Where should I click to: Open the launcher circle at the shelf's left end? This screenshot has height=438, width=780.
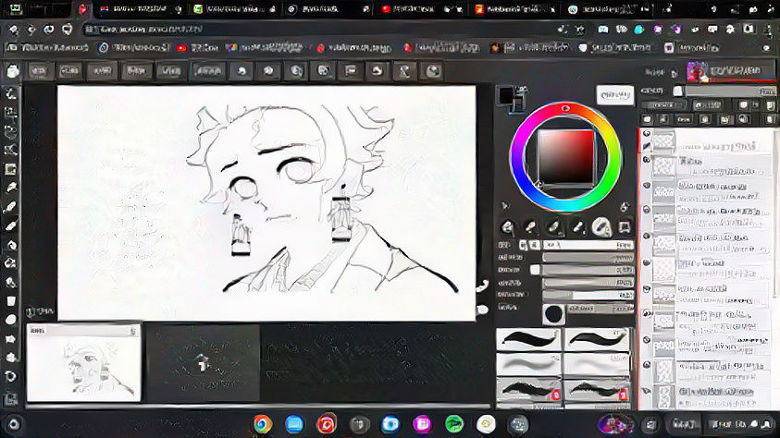coord(14,424)
